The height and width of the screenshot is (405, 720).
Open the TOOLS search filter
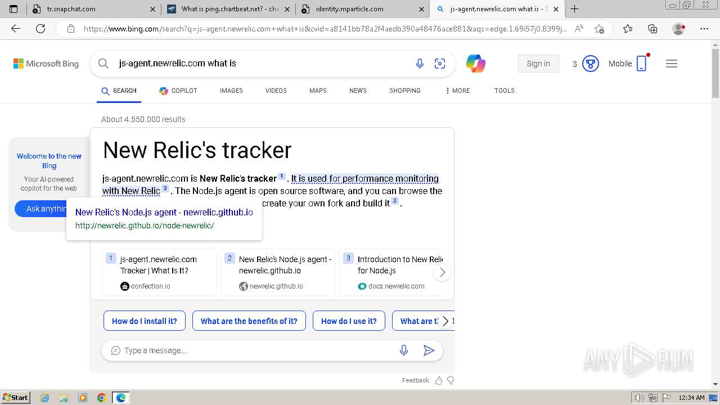click(x=505, y=91)
